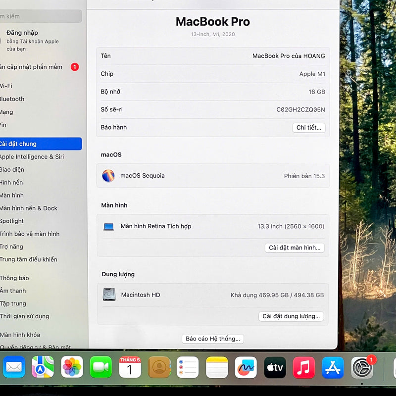396x396 pixels.
Task: Click the 13-inch, M1, 2020 subtitle
Action: pos(213,34)
